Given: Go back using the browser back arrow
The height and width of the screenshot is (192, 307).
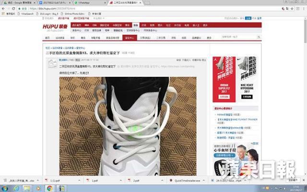Looking at the screenshot, I should point(3,9).
